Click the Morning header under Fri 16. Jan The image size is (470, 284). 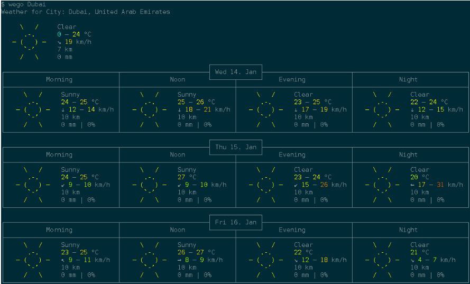[x=59, y=230]
